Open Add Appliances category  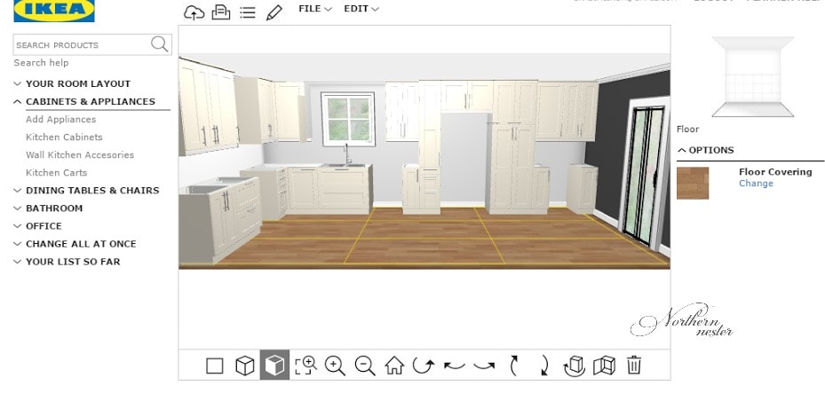(x=61, y=119)
